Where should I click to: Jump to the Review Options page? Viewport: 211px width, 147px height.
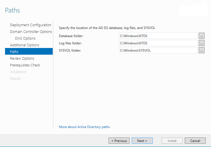coord(22,59)
